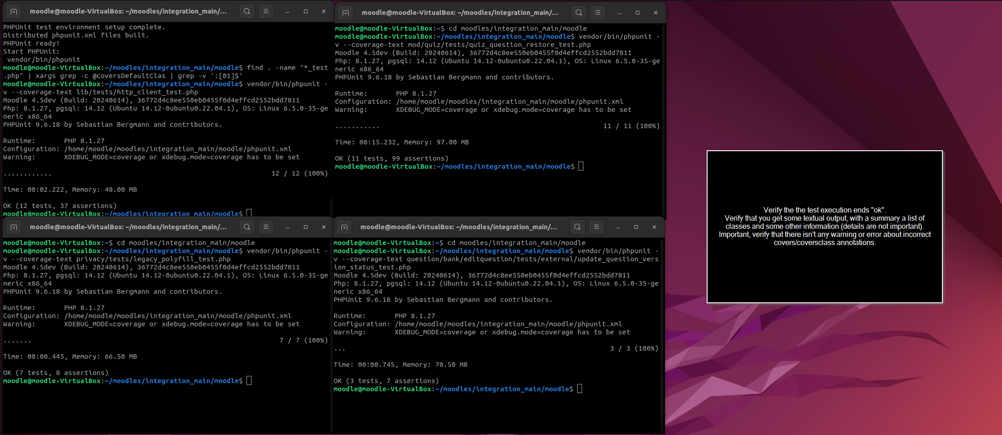The height and width of the screenshot is (435, 1002).
Task: Click search icon in http_client_test terminal
Action: coord(247,12)
